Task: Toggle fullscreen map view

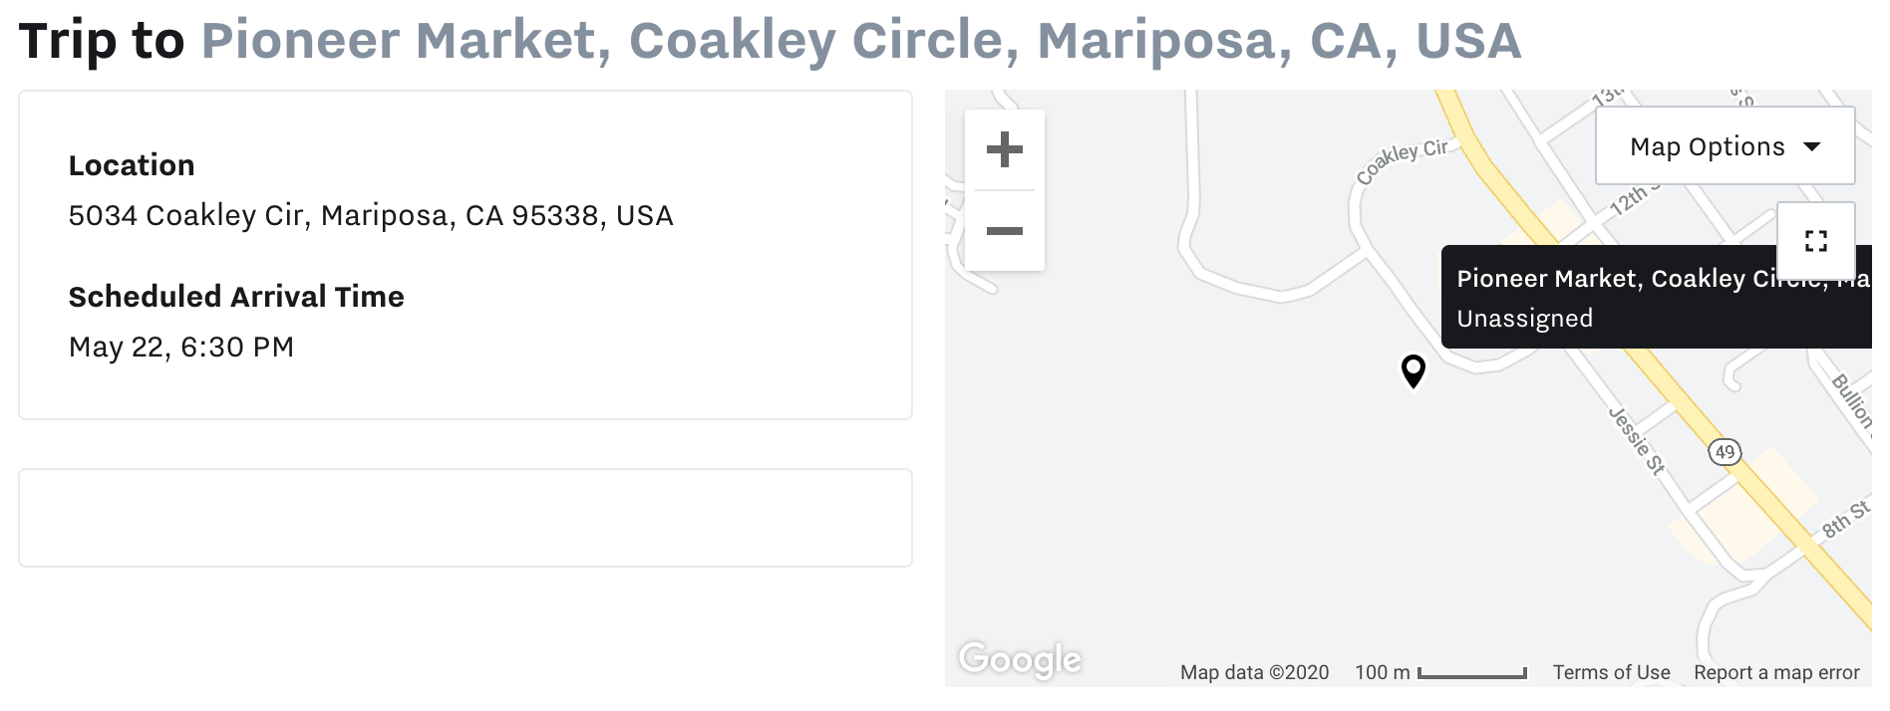Action: coord(1815,241)
